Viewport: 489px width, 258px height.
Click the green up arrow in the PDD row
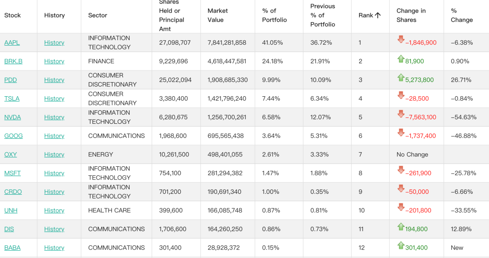click(401, 77)
